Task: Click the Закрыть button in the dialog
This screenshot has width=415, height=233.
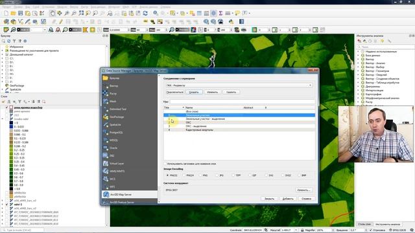Action: (x=269, y=199)
